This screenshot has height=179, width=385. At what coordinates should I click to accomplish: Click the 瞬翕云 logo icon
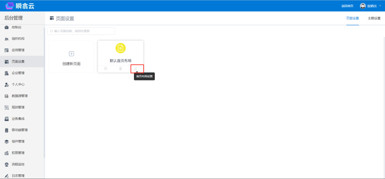10,5
